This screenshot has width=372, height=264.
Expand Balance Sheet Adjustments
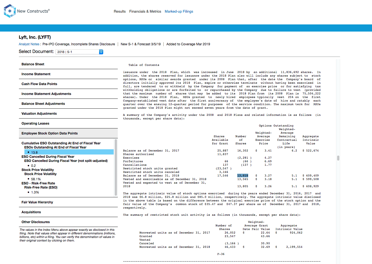tap(68, 104)
